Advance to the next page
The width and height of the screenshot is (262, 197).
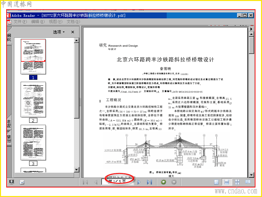tap(139, 182)
